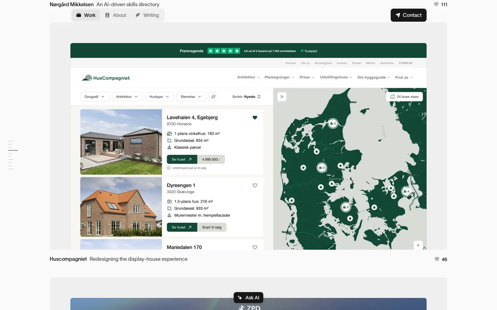The width and height of the screenshot is (497, 310).
Task: Click the Se huset button for Dyreengen 1
Action: pyautogui.click(x=182, y=227)
